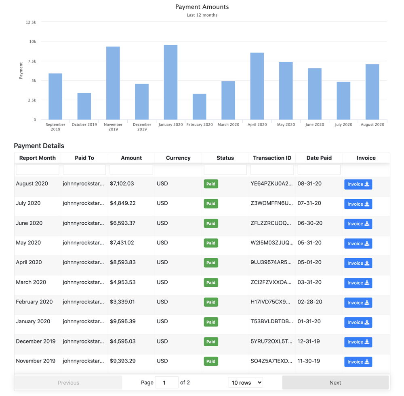Download the August 2020 invoice

[358, 184]
